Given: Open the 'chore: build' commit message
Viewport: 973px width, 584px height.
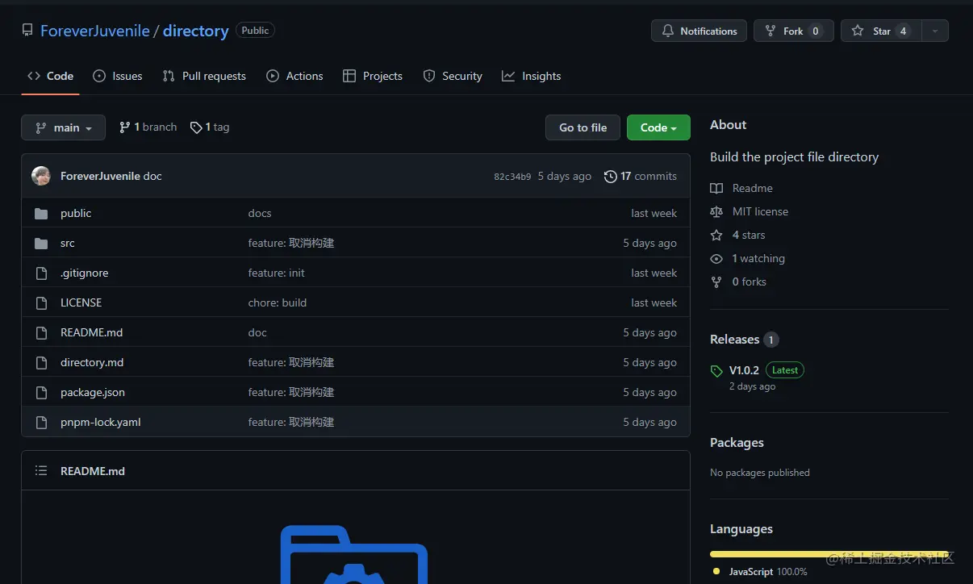Looking at the screenshot, I should click(278, 302).
